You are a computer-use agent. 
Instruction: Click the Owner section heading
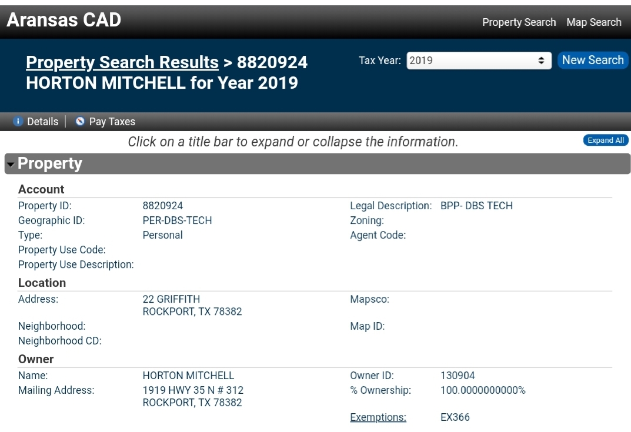36,359
